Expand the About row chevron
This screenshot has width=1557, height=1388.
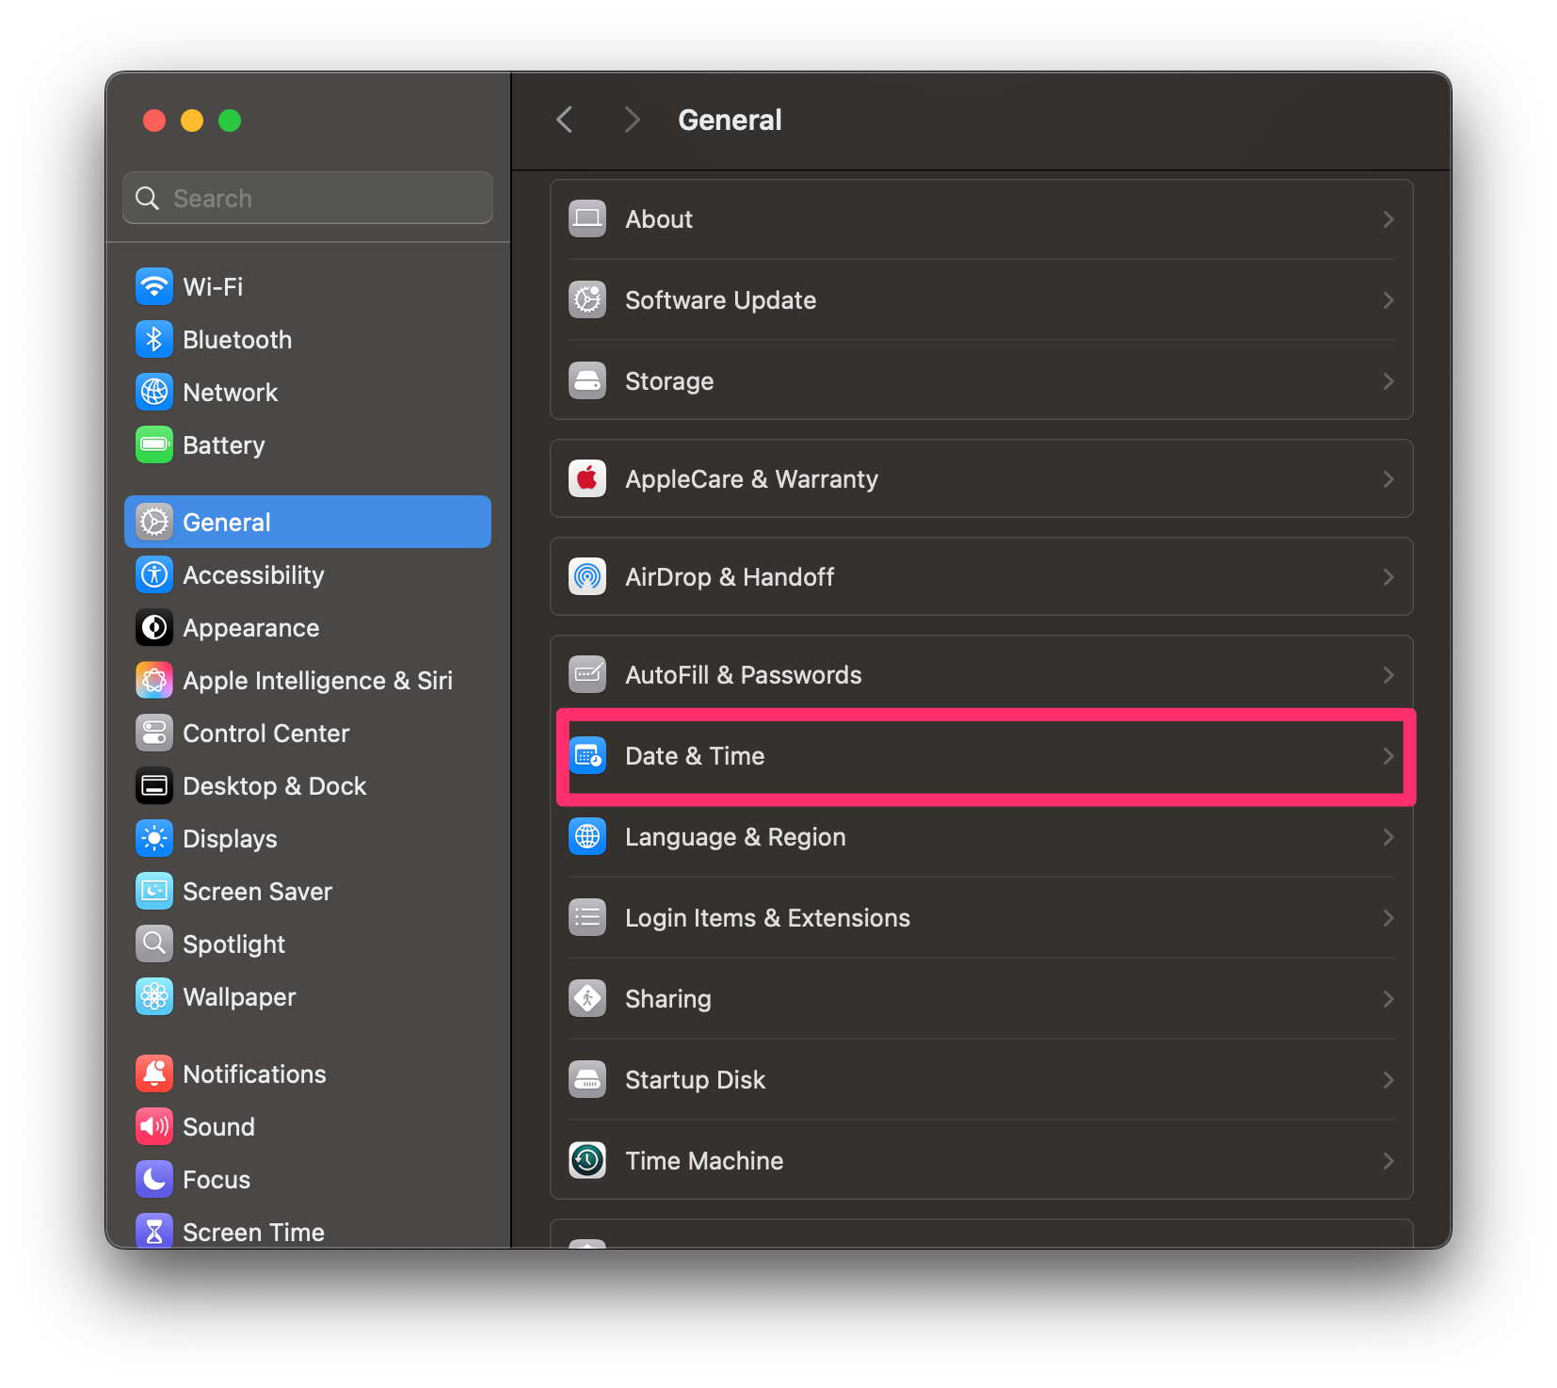click(1388, 219)
